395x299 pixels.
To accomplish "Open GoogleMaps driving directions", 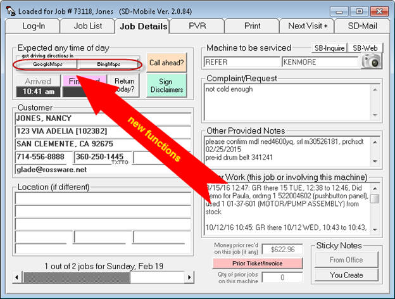I will pos(46,64).
